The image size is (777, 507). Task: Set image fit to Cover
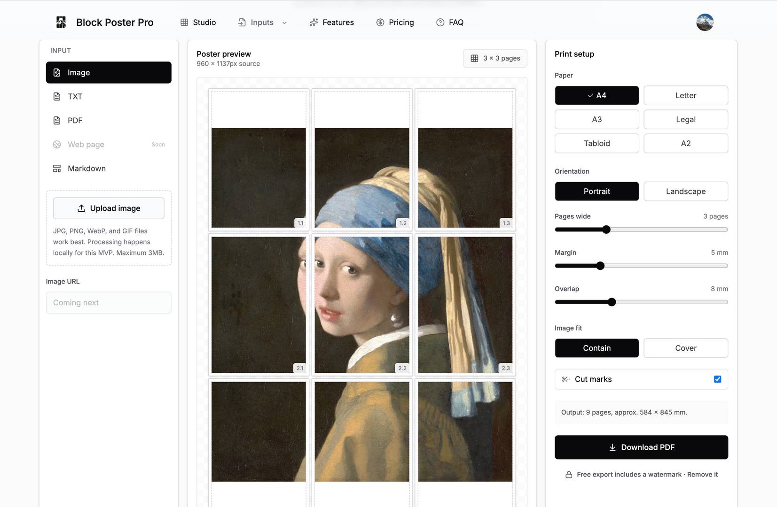pyautogui.click(x=685, y=348)
